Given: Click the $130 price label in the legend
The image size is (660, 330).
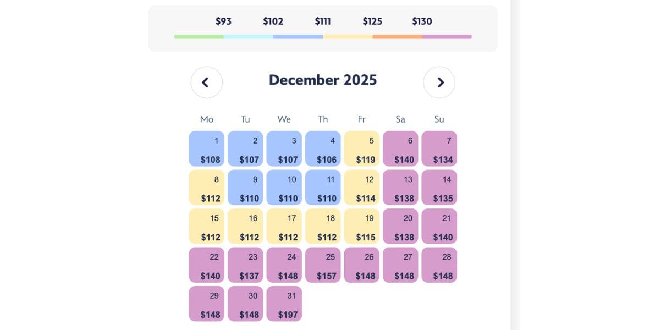Looking at the screenshot, I should pos(422,21).
